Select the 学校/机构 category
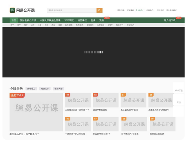Viewport: 186px width, 148px height. coord(130,25)
